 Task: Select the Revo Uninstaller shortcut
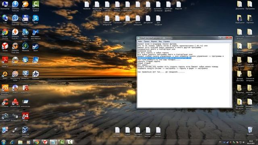coord(25,34)
